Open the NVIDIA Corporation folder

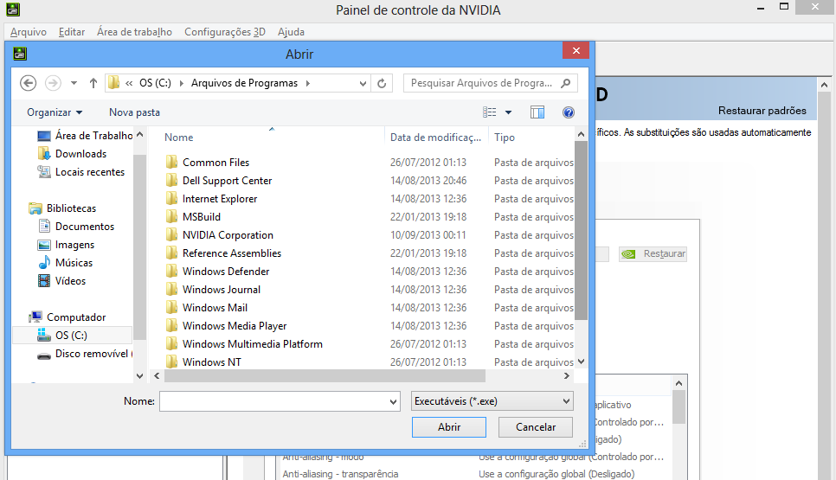point(227,235)
